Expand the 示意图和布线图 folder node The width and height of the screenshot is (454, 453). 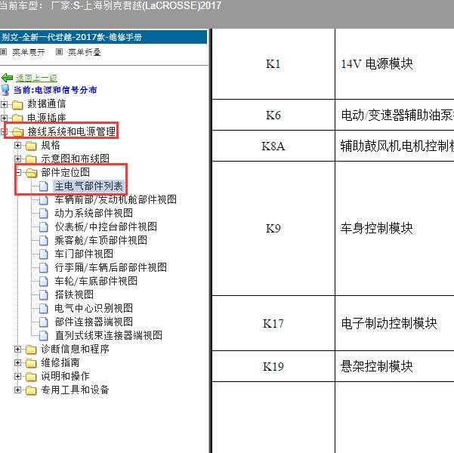(x=17, y=159)
